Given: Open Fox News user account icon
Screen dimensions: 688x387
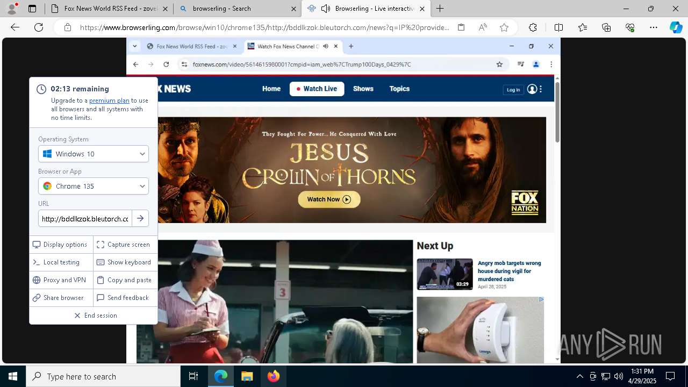Looking at the screenshot, I should [532, 89].
